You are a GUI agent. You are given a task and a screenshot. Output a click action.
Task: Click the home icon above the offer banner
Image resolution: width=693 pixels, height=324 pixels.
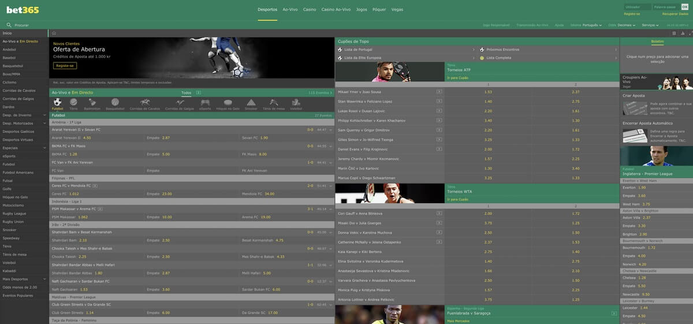tap(54, 33)
